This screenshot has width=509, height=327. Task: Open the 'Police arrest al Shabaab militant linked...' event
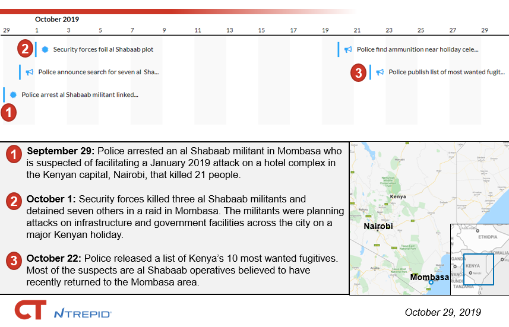click(80, 95)
